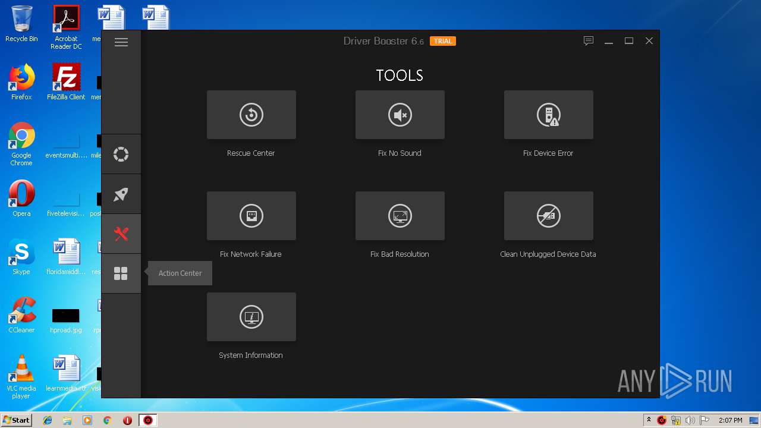The width and height of the screenshot is (761, 428).
Task: Maximize the Driver Booster window
Action: [629, 41]
